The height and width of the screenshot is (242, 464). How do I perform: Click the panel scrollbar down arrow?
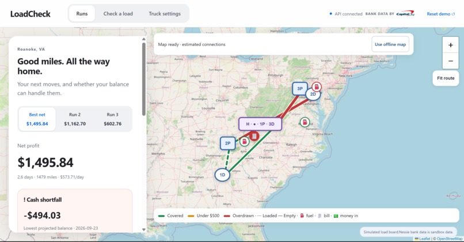tap(144, 229)
